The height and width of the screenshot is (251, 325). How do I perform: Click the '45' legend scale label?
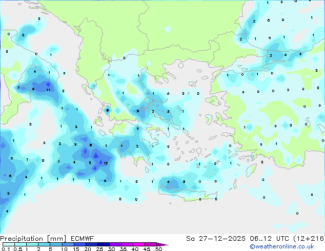[147, 249]
